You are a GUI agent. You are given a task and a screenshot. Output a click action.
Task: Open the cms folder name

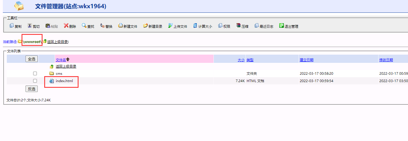[x=59, y=74]
